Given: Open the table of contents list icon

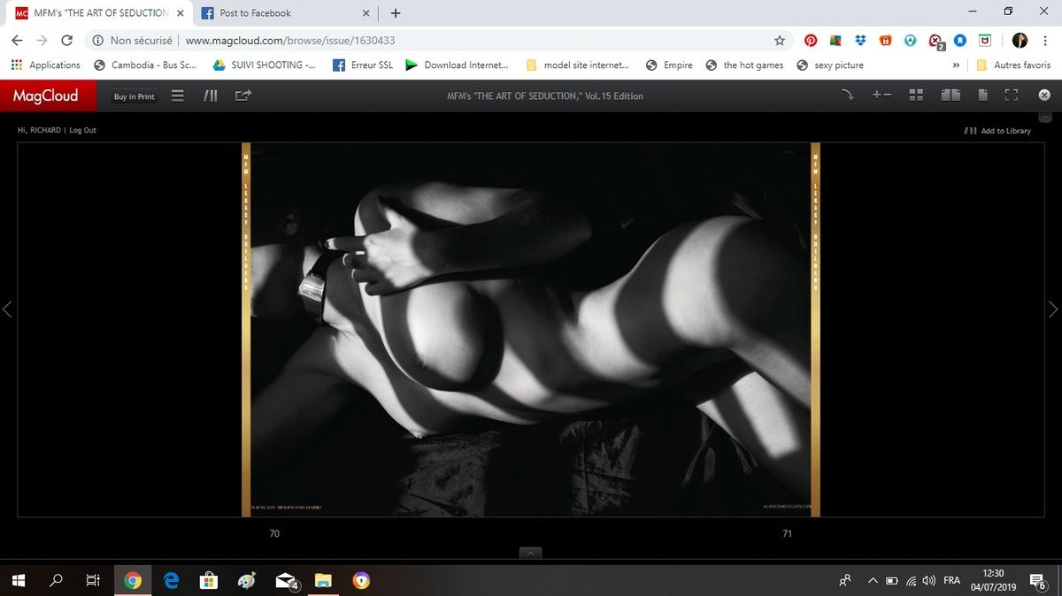Looking at the screenshot, I should (x=177, y=96).
